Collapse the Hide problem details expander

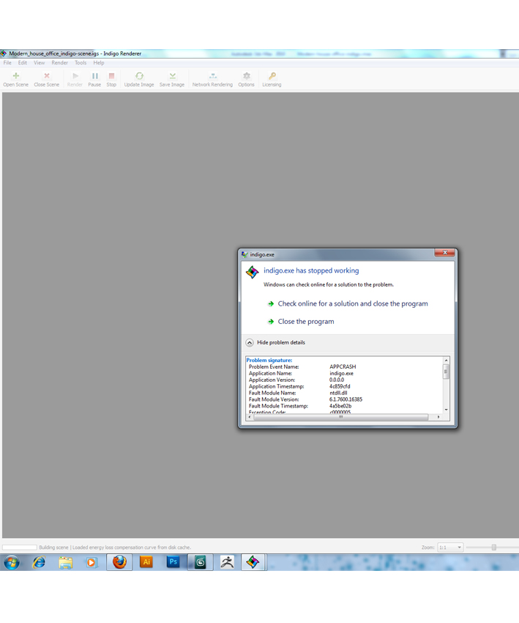click(250, 342)
